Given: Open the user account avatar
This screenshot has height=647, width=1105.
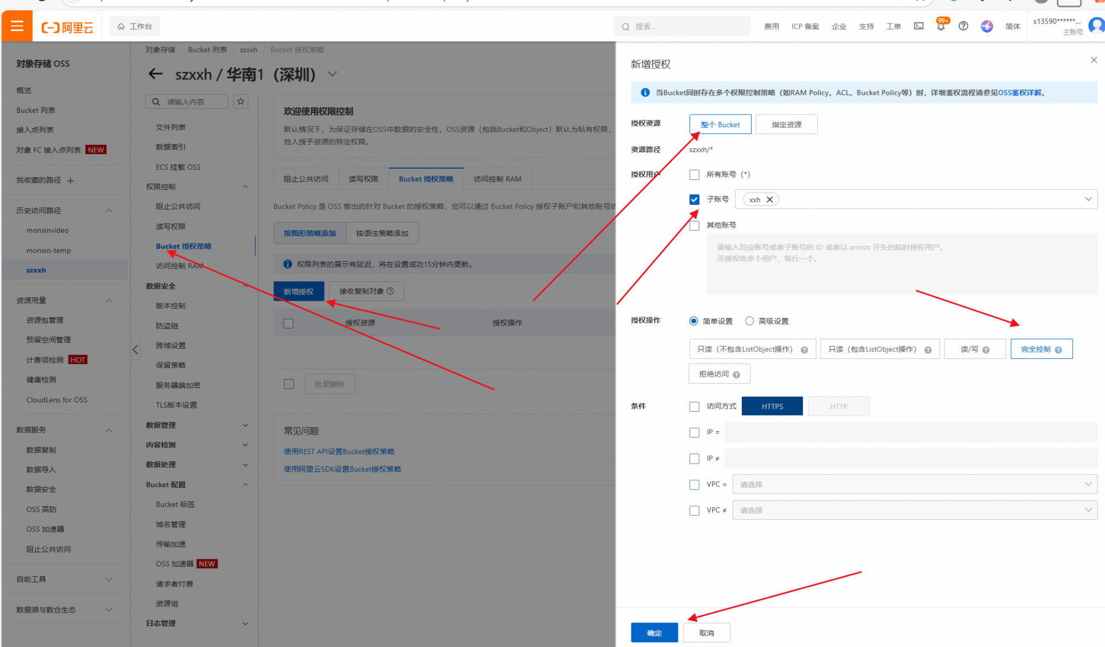Looking at the screenshot, I should coord(1096,26).
